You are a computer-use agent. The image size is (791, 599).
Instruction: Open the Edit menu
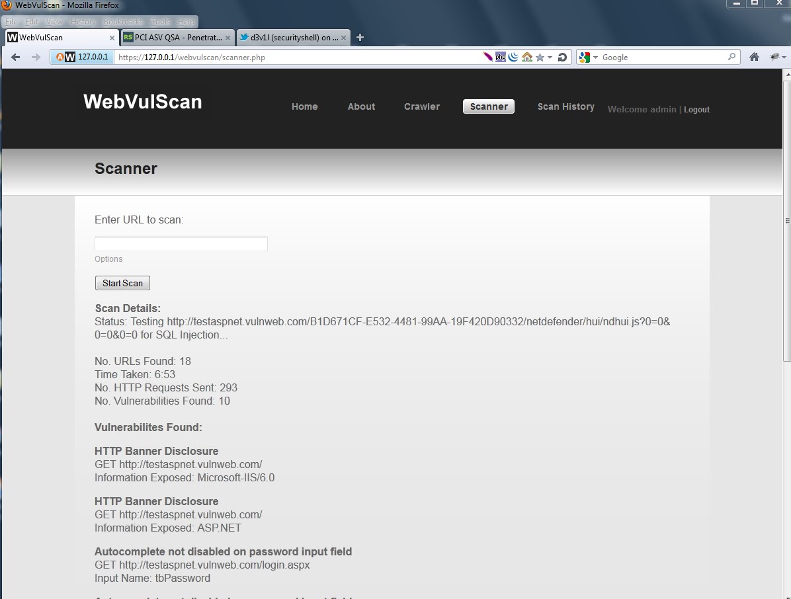[x=31, y=22]
